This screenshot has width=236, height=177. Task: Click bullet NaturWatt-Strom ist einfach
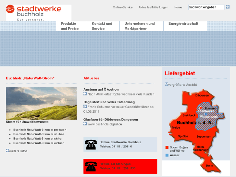(39, 143)
